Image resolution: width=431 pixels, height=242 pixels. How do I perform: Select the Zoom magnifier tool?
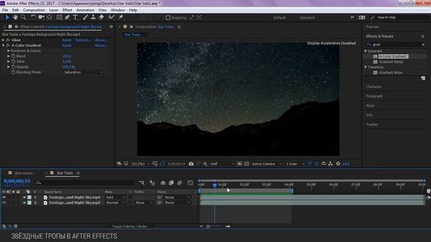coord(24,17)
